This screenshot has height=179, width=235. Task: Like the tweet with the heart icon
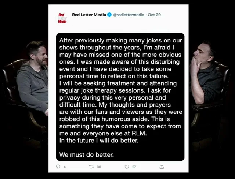point(127,167)
